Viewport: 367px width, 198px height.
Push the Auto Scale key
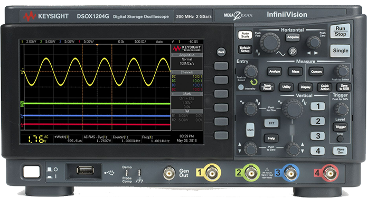tap(245, 35)
